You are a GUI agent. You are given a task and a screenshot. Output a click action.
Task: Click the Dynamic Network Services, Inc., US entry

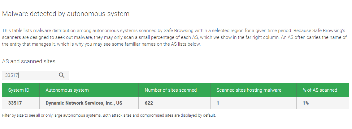point(84,103)
